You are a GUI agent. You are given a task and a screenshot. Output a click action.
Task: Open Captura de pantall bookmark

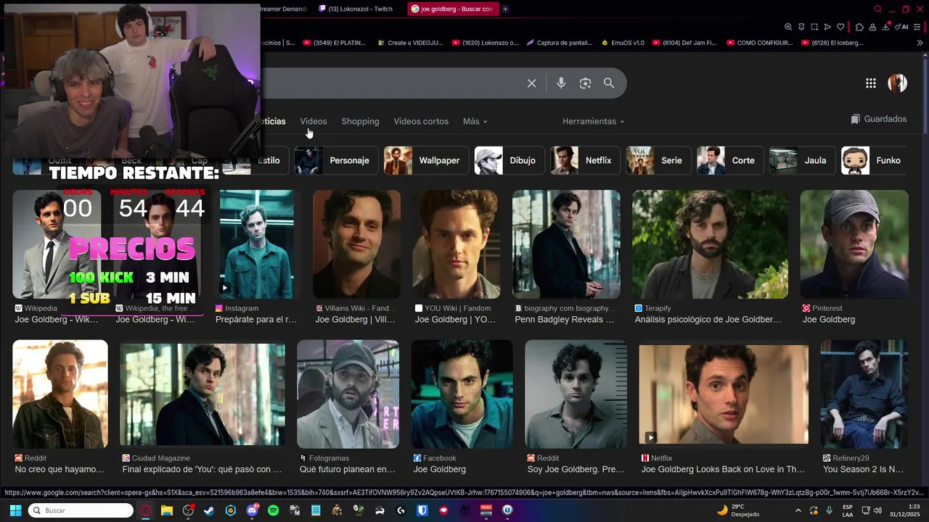point(560,43)
